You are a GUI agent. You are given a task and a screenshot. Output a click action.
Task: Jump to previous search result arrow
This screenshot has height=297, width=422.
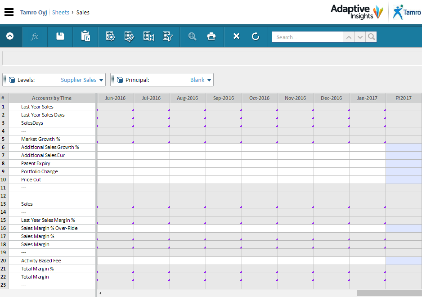coord(349,37)
